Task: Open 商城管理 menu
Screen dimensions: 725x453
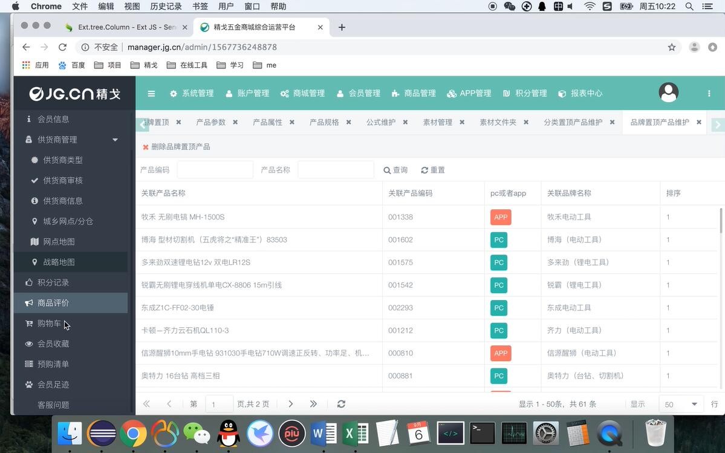Action: (x=303, y=93)
